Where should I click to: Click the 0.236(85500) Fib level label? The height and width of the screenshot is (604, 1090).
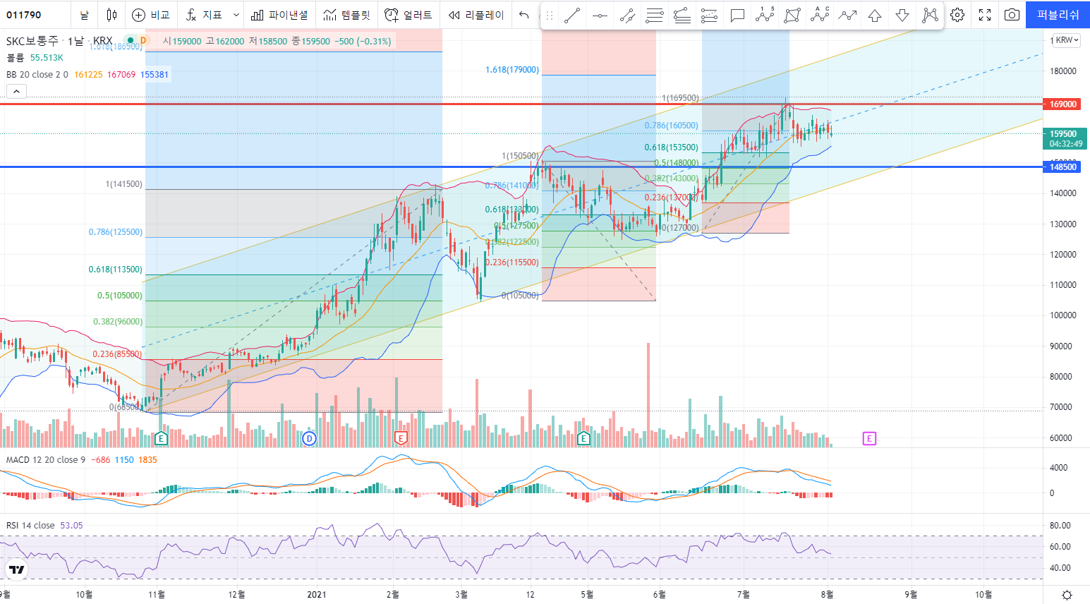[x=118, y=354]
